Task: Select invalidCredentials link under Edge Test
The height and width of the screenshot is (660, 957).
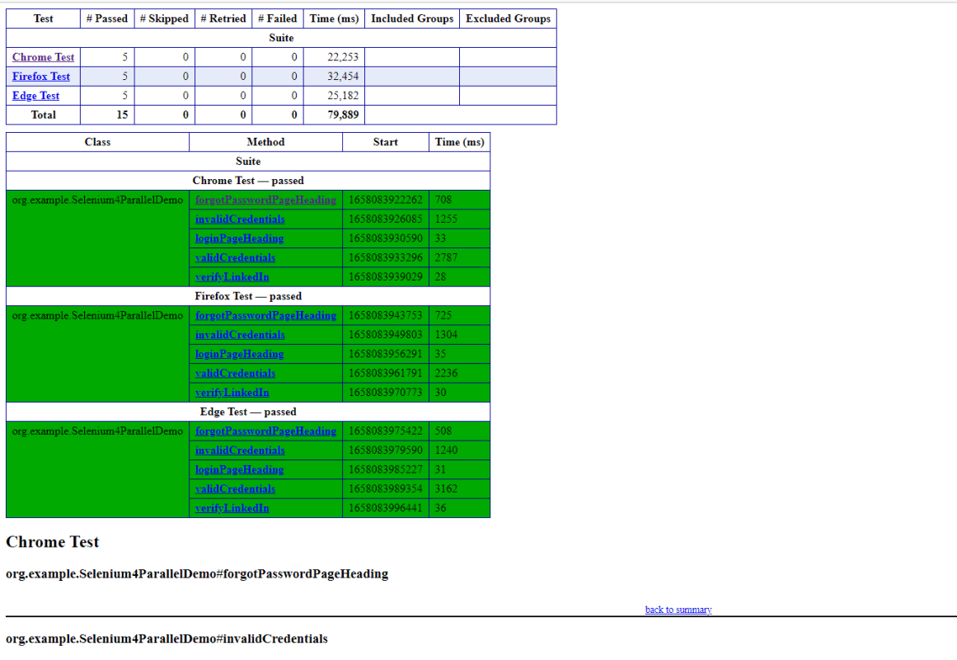Action: pyautogui.click(x=240, y=450)
